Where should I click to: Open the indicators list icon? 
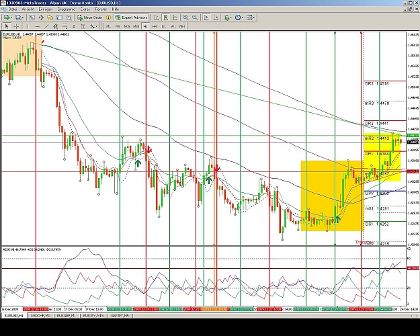pyautogui.click(x=226, y=17)
